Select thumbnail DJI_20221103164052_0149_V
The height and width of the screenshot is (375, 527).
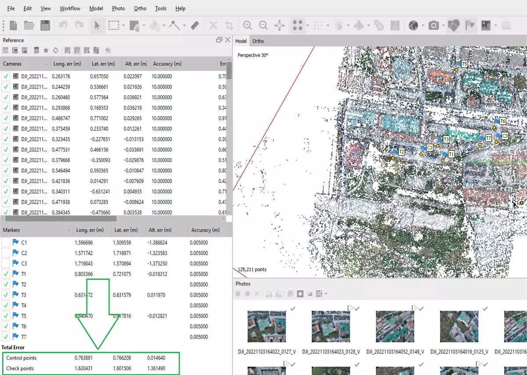click(395, 327)
